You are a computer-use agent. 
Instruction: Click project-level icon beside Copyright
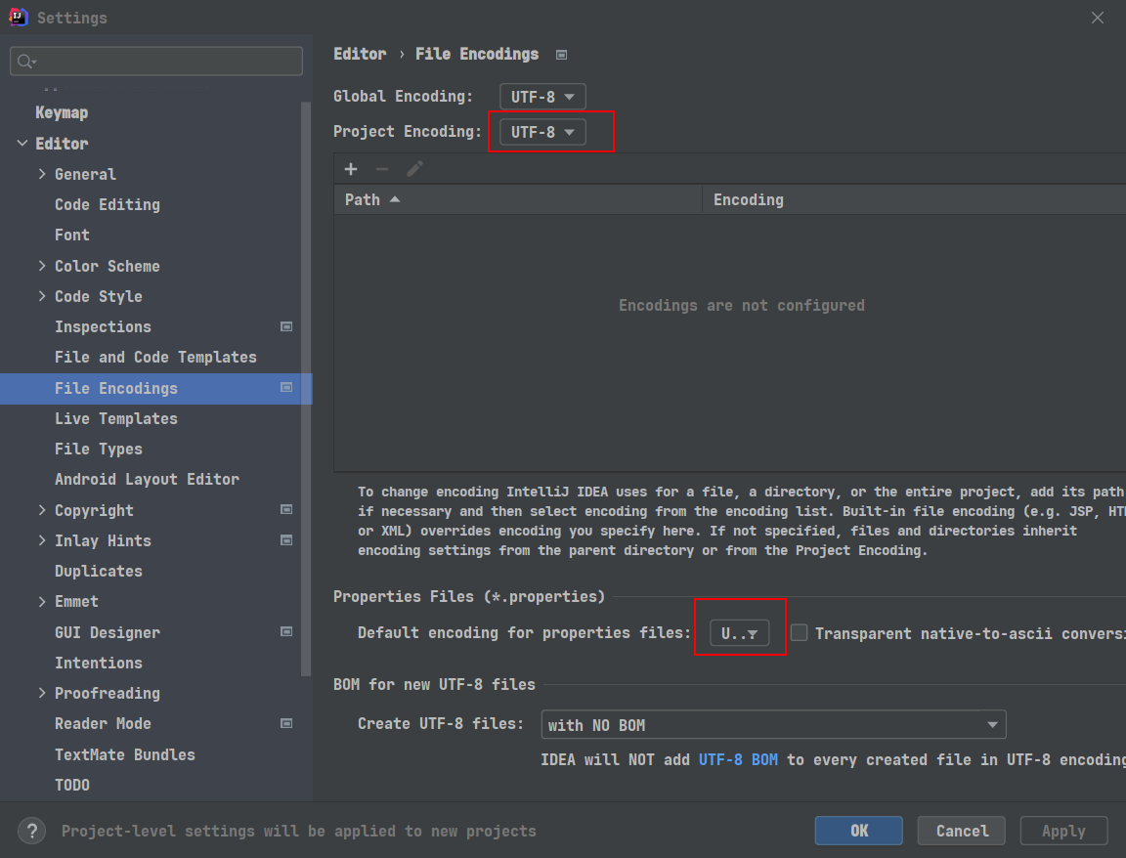tap(286, 510)
